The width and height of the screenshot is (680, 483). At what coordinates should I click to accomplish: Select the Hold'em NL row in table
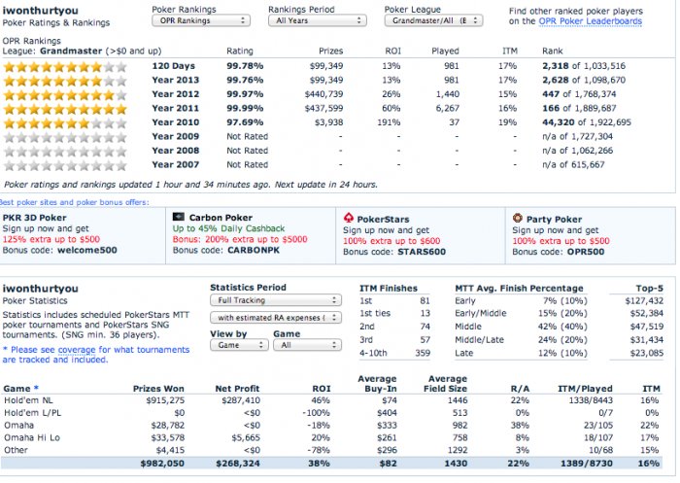click(332, 400)
